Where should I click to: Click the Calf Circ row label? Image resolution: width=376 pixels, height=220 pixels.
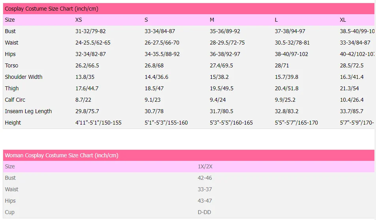point(15,100)
